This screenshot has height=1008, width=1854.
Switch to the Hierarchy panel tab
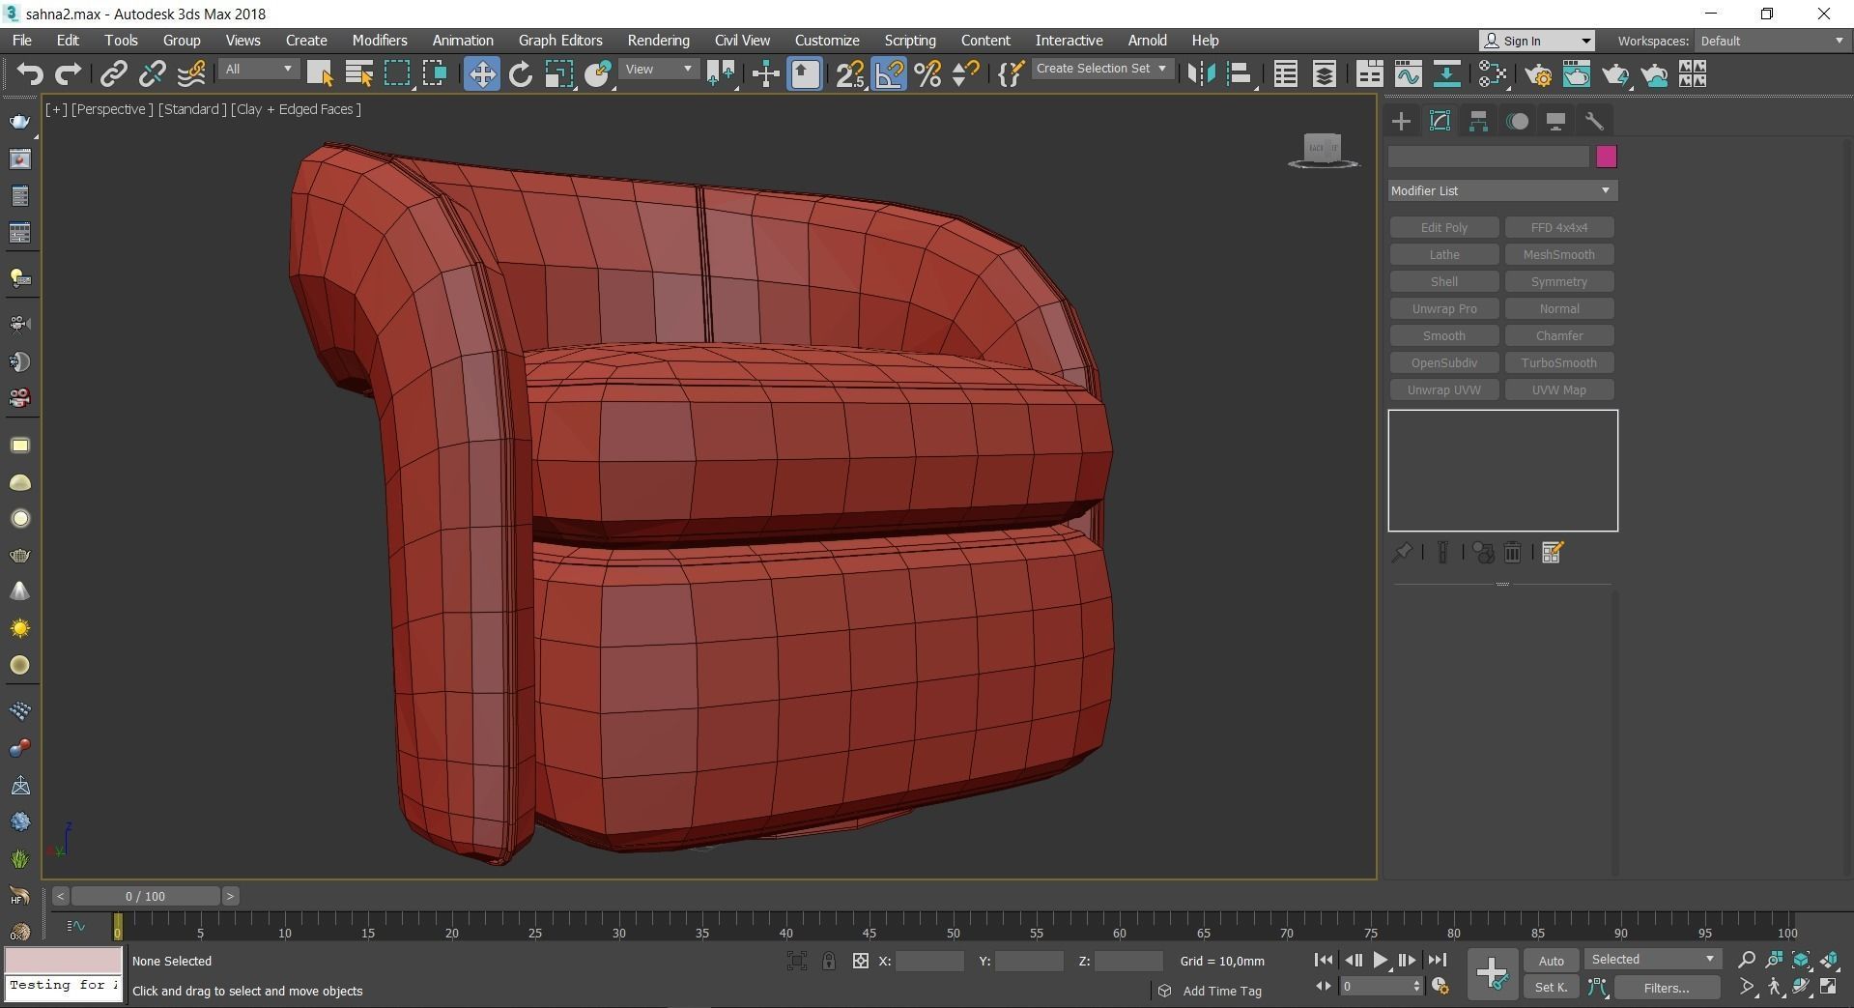pos(1478,121)
